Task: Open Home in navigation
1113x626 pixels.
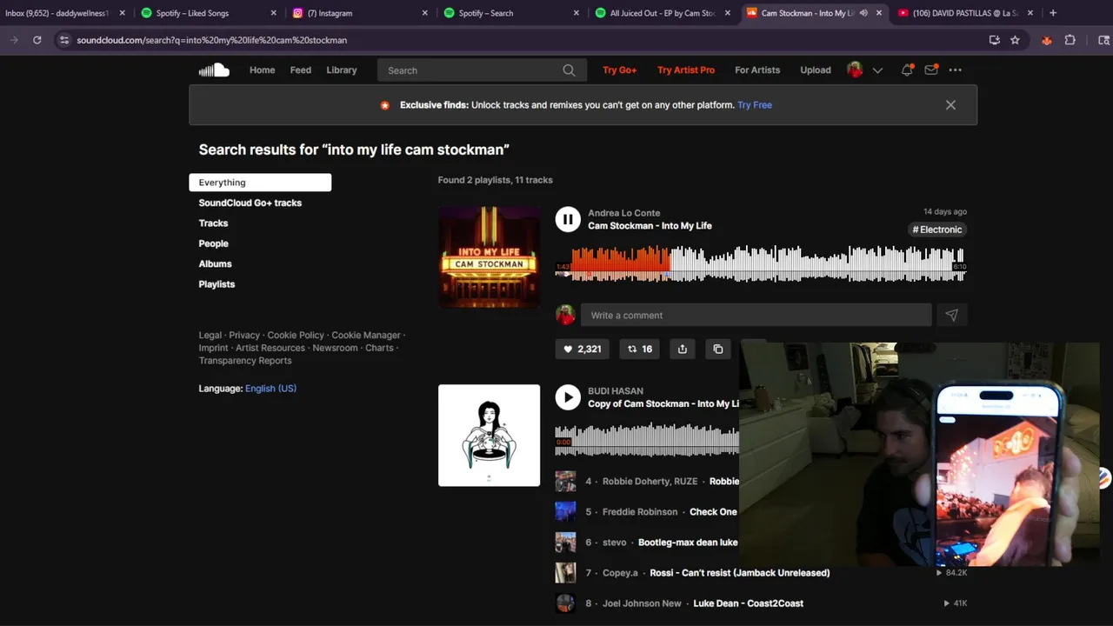Action: coord(262,70)
